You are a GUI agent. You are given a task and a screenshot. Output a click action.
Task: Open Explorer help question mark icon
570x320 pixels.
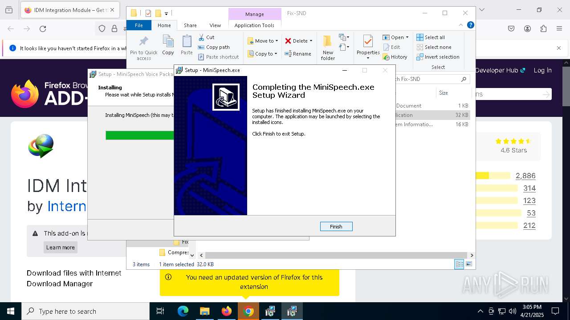470,25
